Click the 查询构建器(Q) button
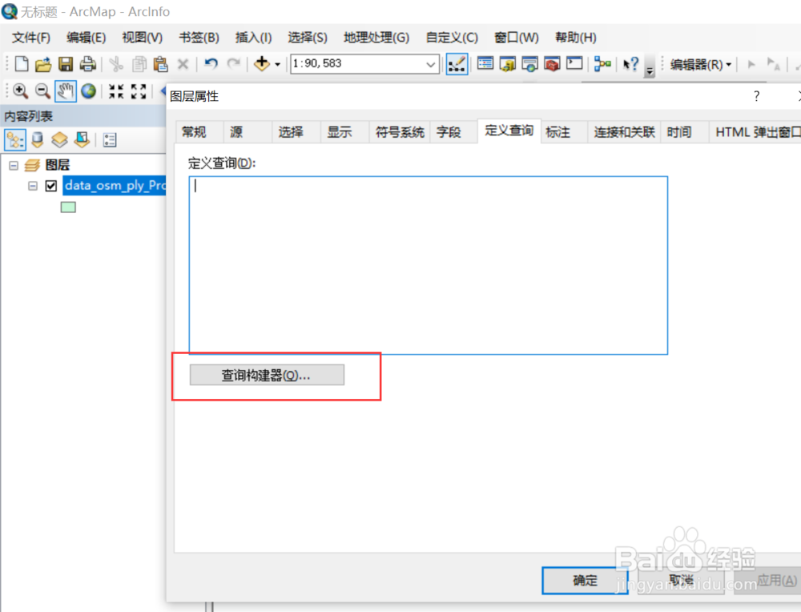 tap(267, 375)
